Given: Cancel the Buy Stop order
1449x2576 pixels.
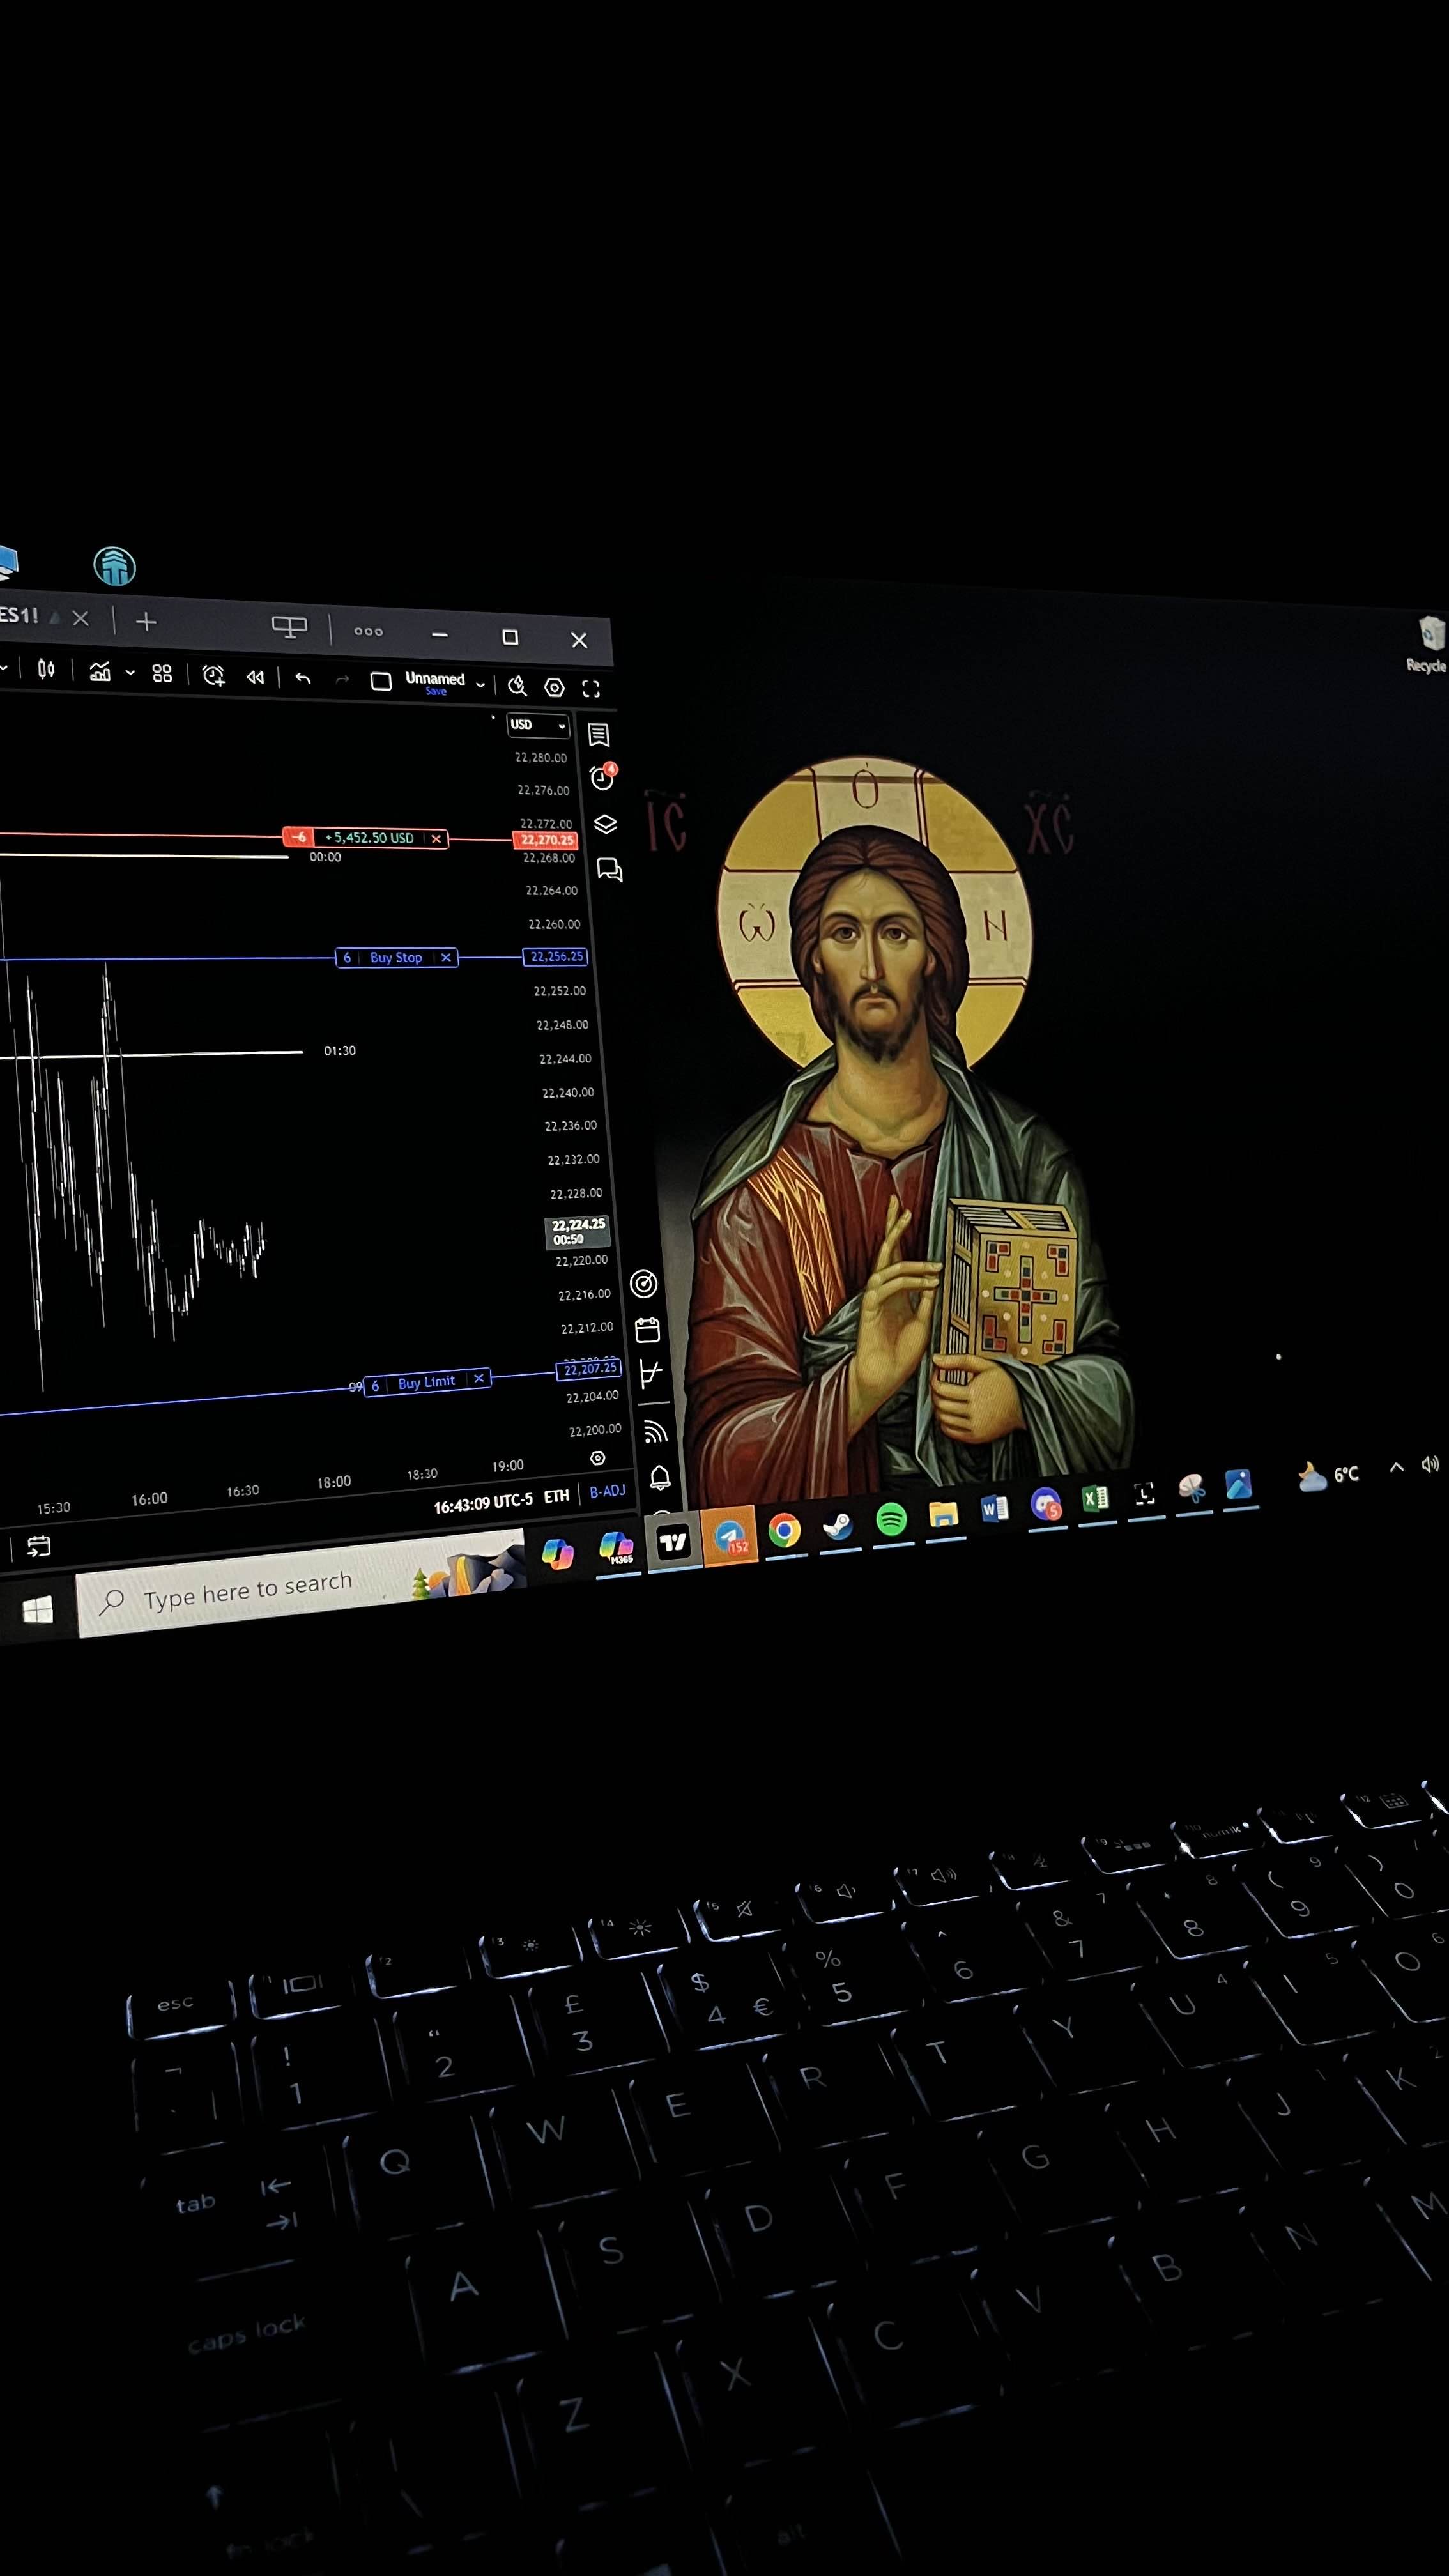Looking at the screenshot, I should [446, 957].
